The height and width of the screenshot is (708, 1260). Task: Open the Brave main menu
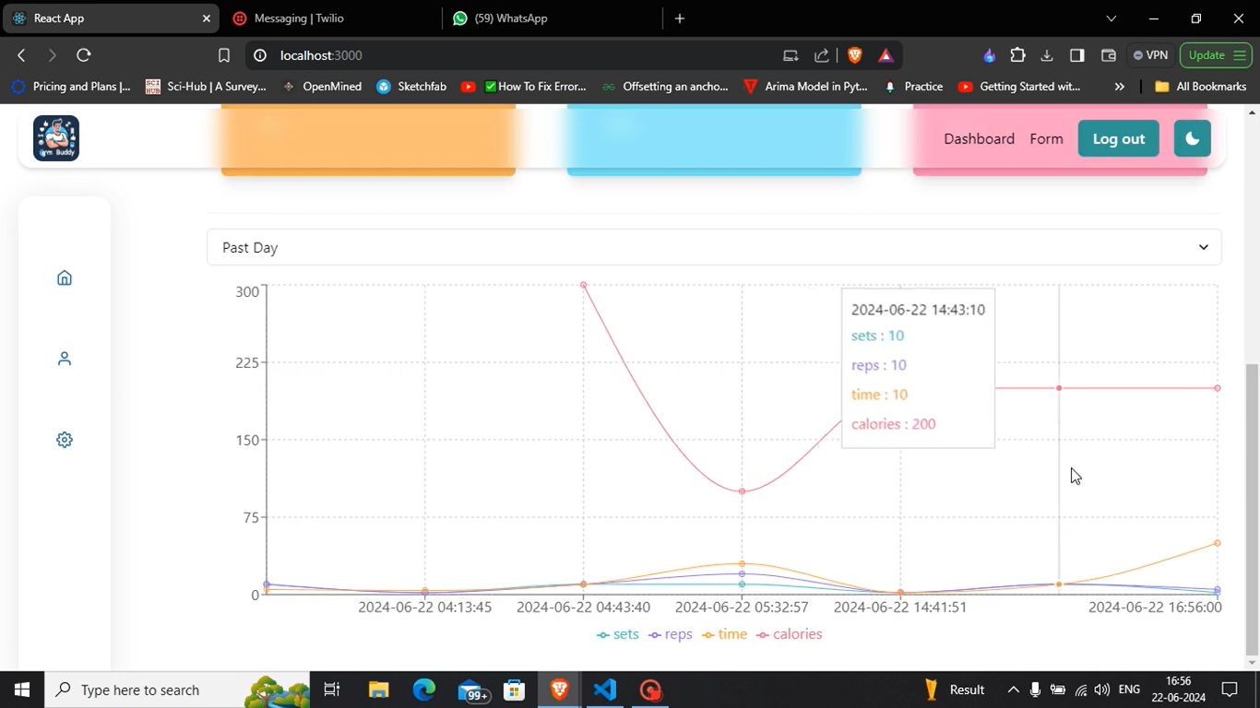click(x=1240, y=55)
